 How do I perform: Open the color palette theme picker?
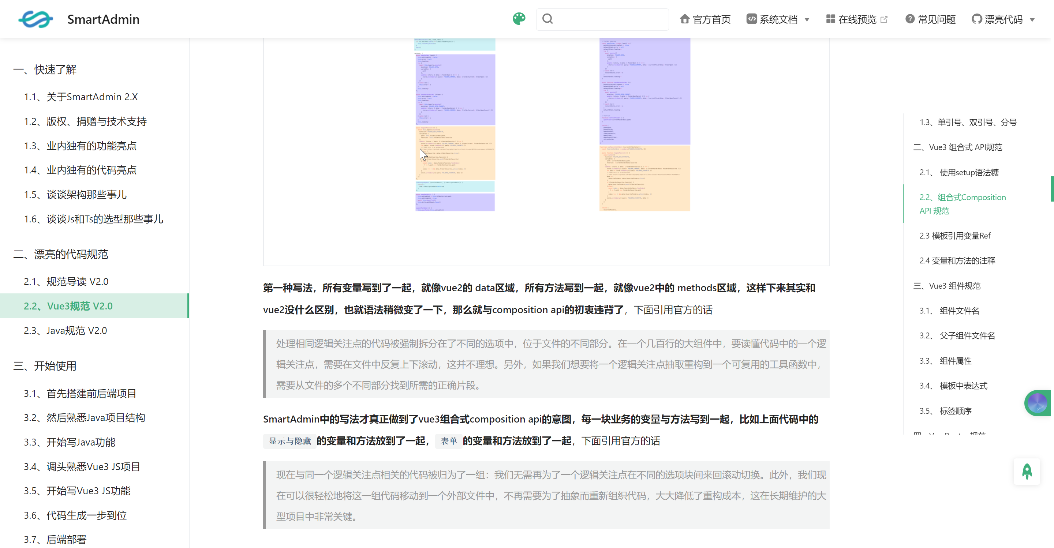pos(519,19)
